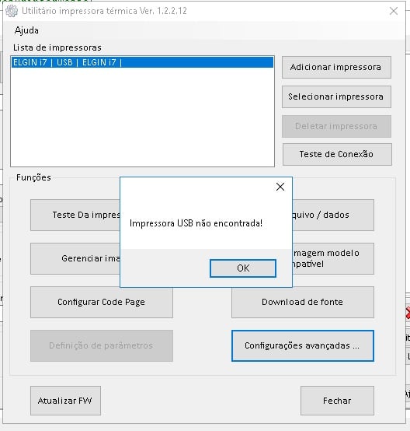410x431 pixels.
Task: Click the greyed Deletar impressora button
Action: (336, 127)
